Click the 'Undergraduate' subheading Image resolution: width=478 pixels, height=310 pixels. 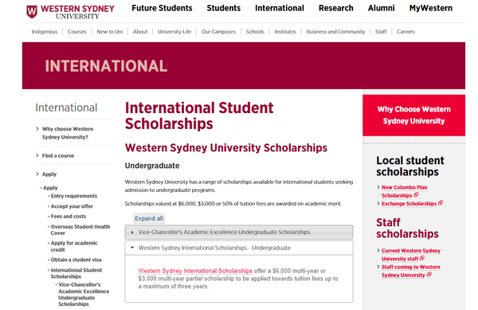pyautogui.click(x=152, y=166)
